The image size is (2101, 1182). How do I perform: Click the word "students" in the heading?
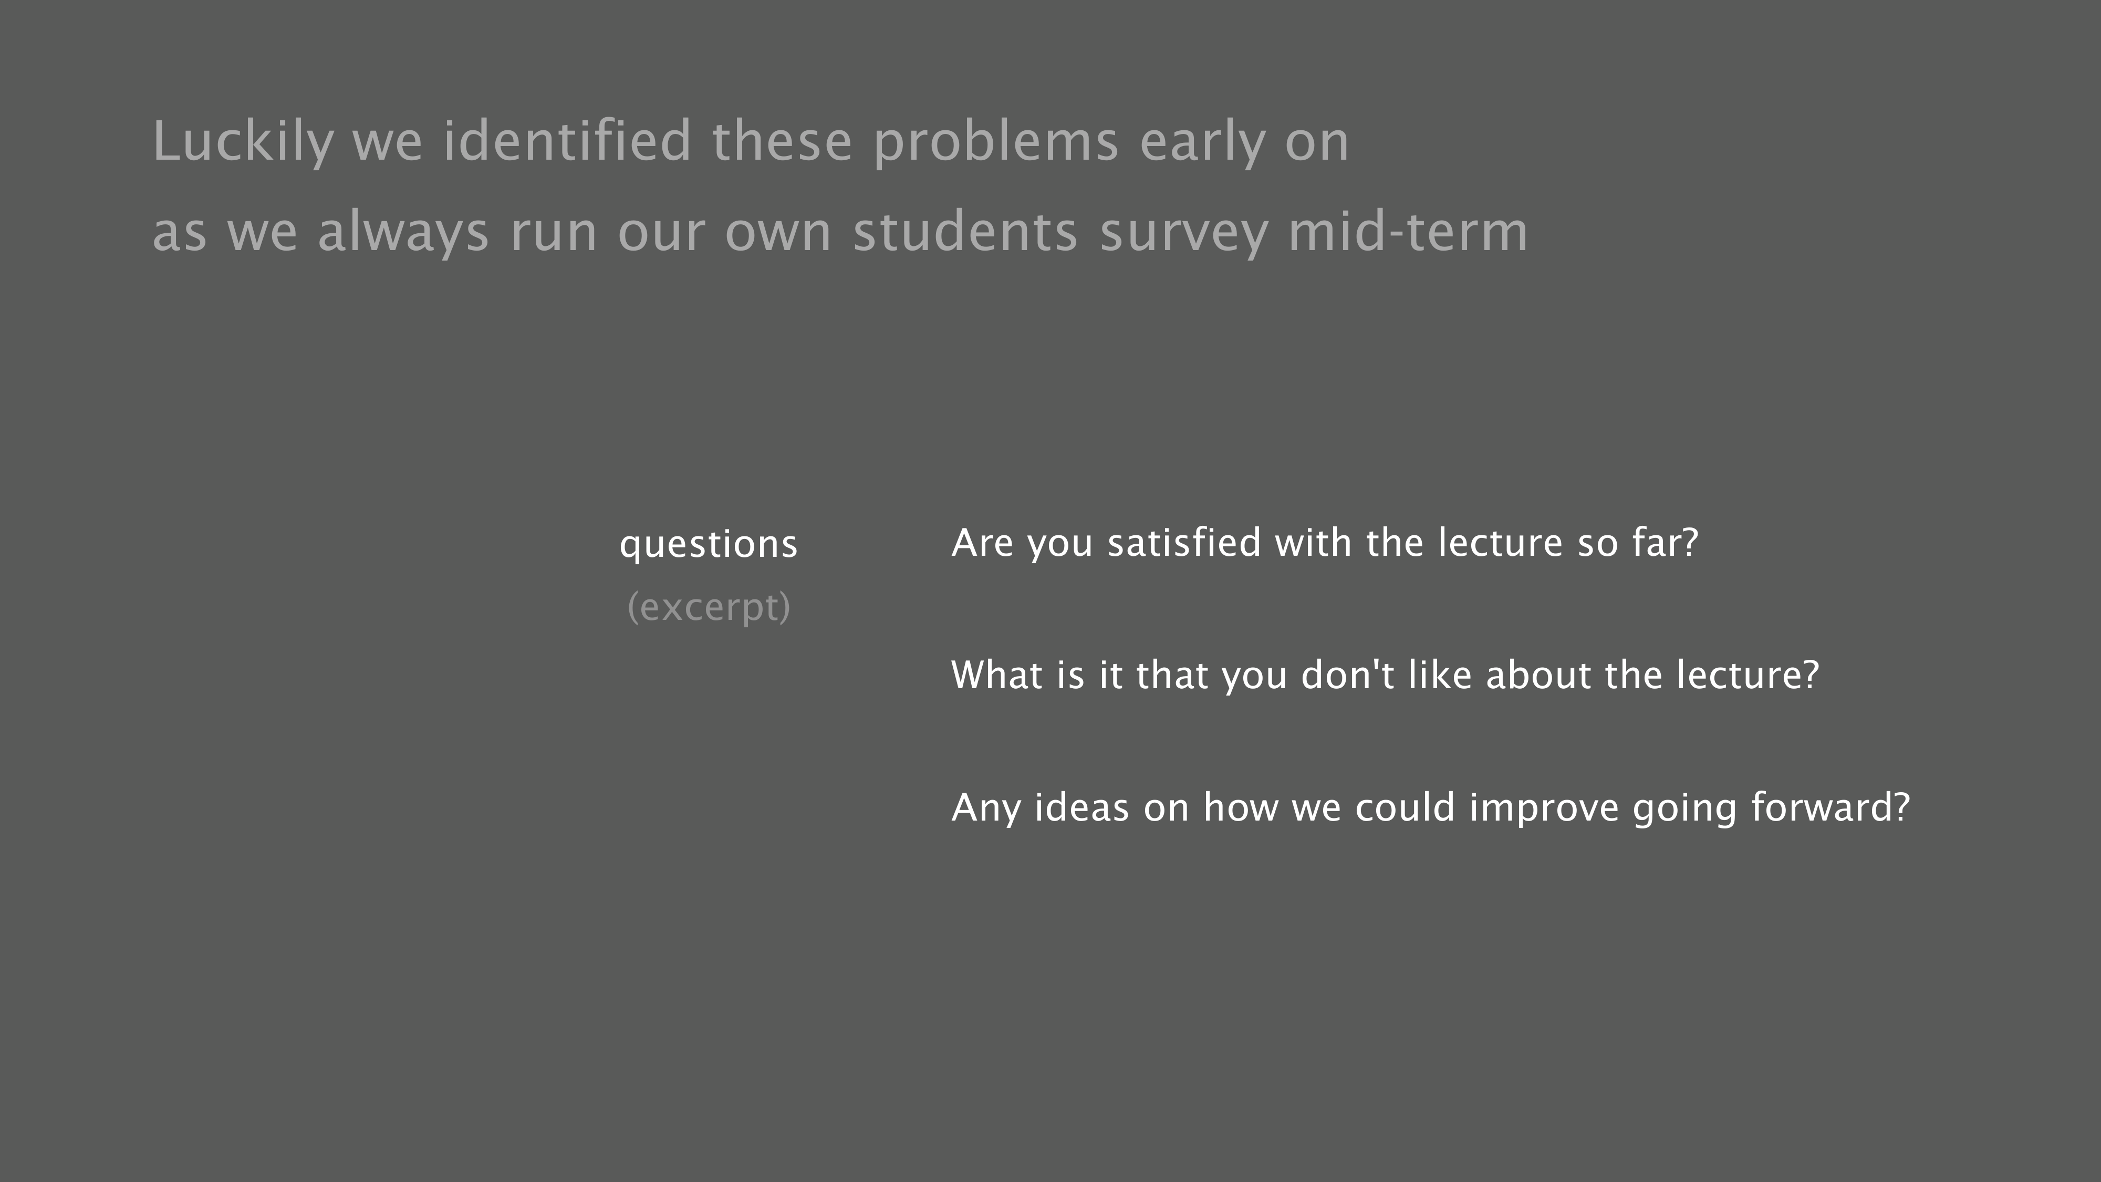[x=966, y=231]
